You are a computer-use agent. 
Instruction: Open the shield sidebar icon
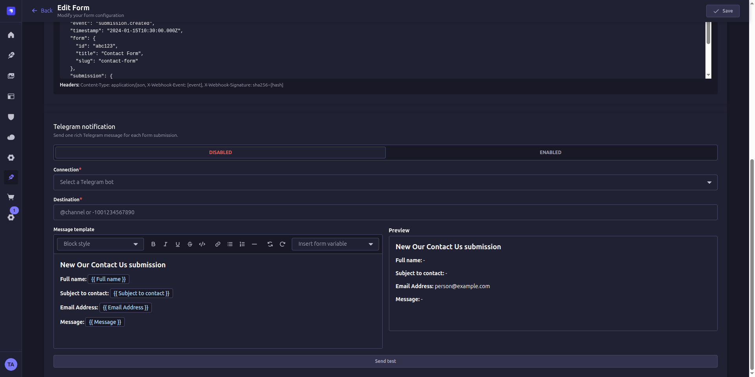tap(11, 117)
